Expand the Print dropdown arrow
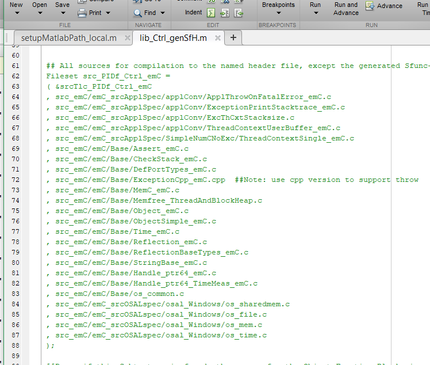The height and width of the screenshot is (365, 430). pos(108,13)
